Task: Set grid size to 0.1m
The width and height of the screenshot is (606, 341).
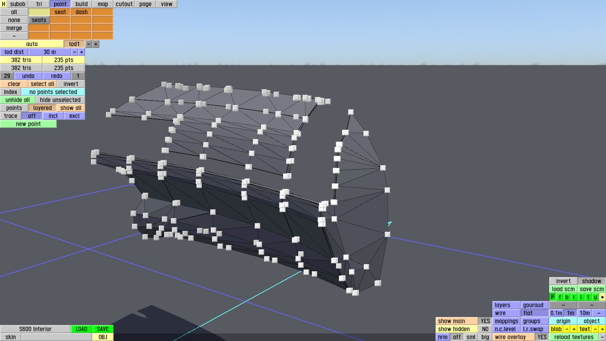Action: 556,313
